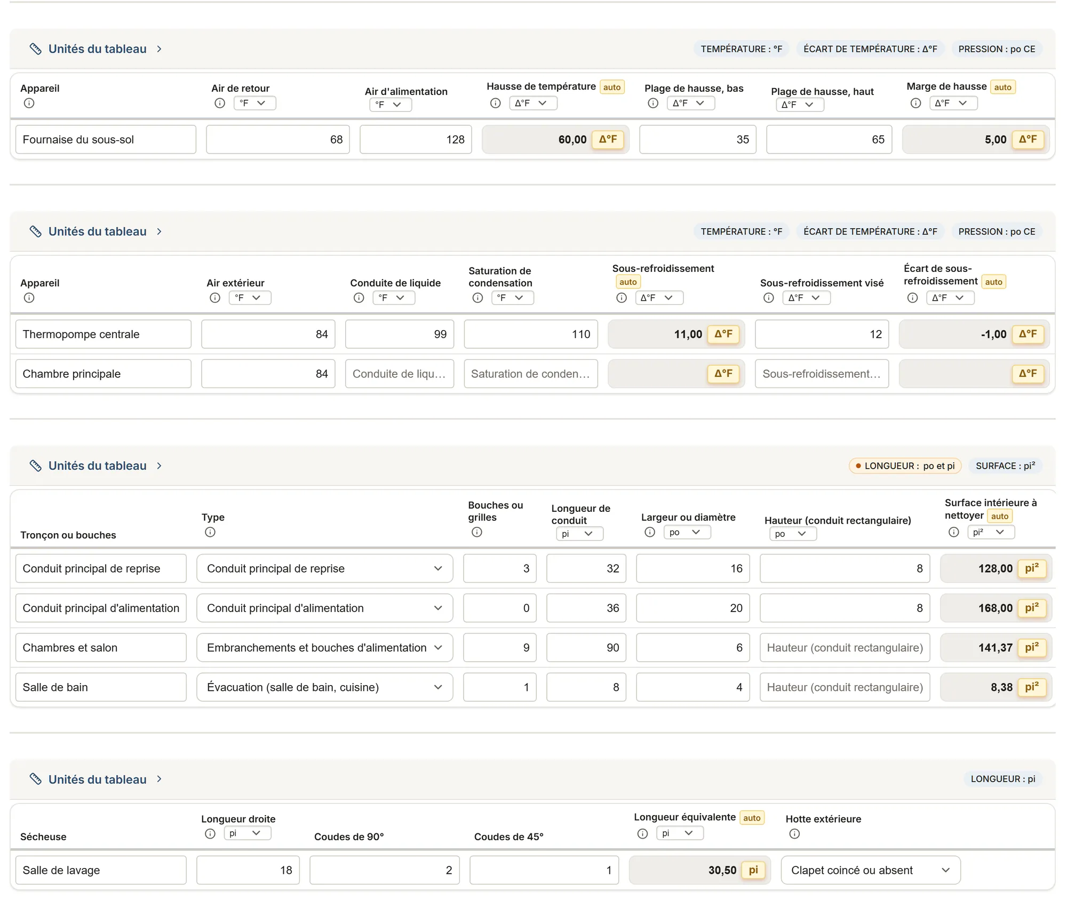Click the Longueur de conduit field showing 90

pos(586,648)
